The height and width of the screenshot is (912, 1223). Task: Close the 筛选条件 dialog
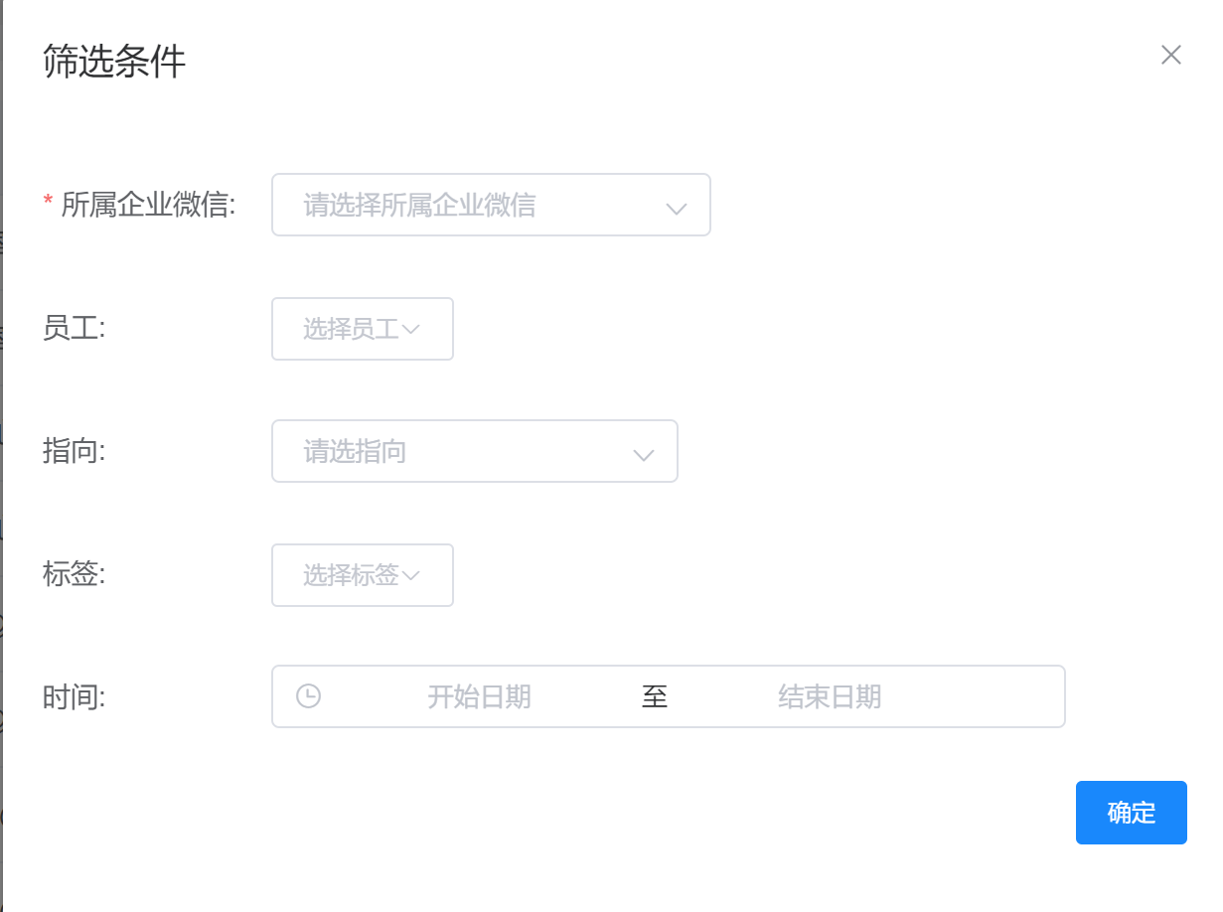[1170, 55]
